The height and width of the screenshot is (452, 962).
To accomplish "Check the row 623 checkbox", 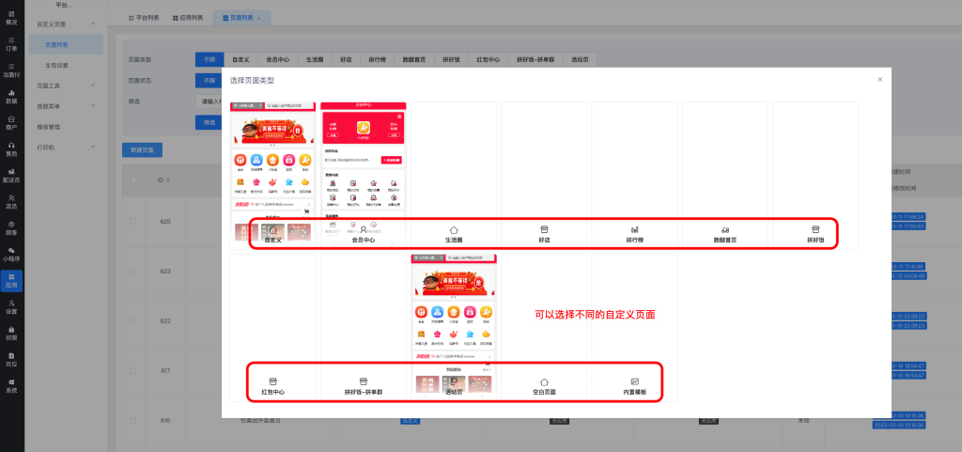I will tap(132, 271).
